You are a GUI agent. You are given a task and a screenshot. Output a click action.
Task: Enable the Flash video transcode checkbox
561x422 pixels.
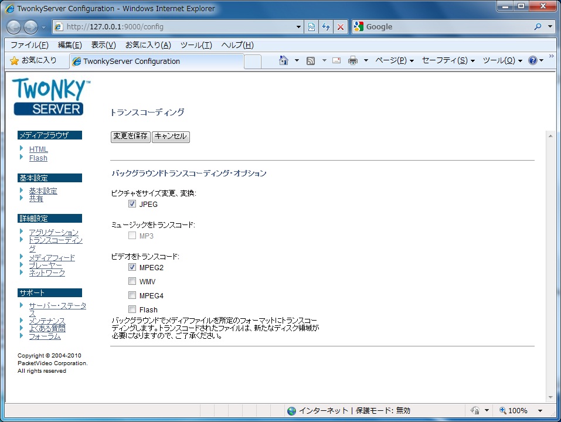132,309
